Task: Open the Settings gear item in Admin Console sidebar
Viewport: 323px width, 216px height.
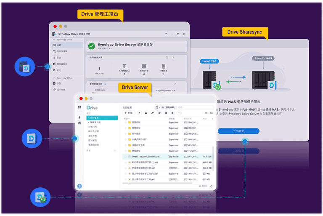Action: [x=67, y=70]
